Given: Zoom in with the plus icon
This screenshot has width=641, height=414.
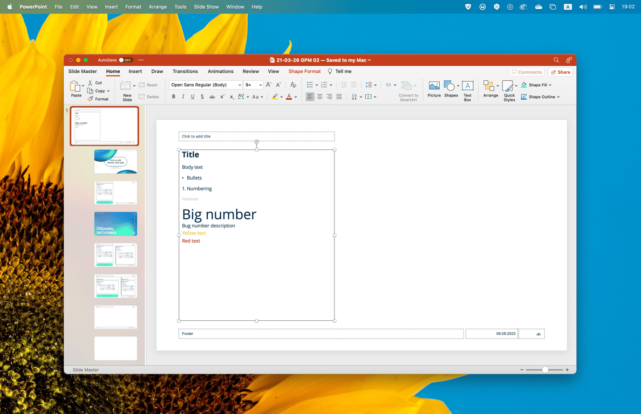Looking at the screenshot, I should pyautogui.click(x=567, y=369).
